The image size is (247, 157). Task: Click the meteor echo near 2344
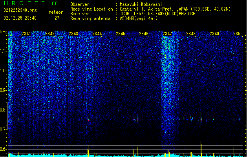tap(88, 119)
